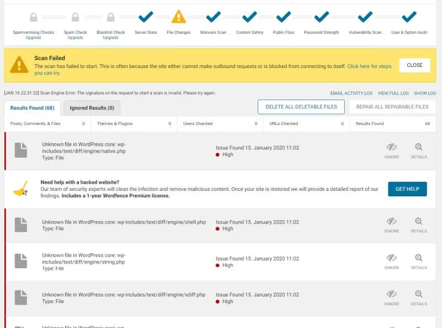The width and height of the screenshot is (442, 328).
Task: Close the Scan Failed notice
Action: point(415,65)
